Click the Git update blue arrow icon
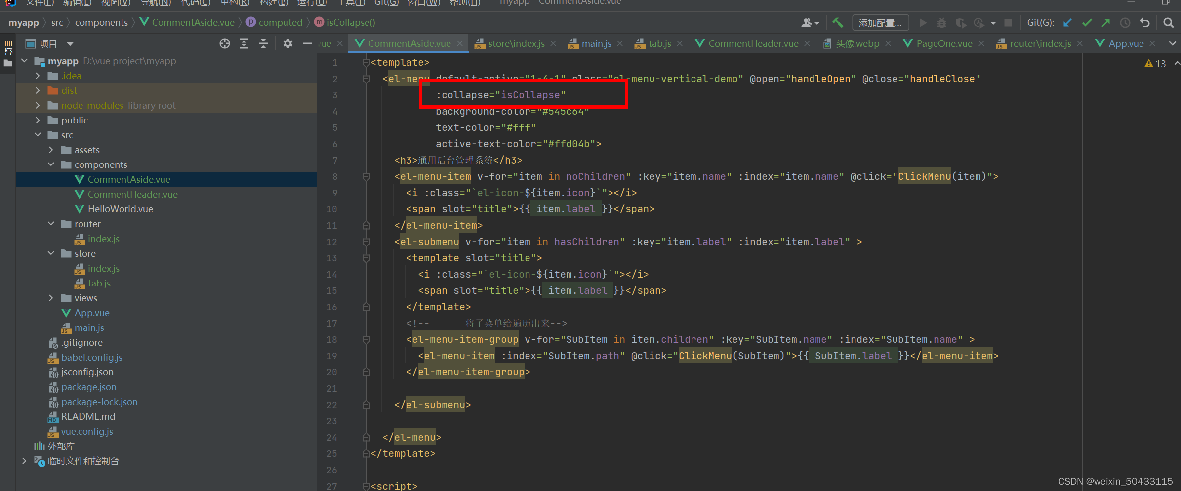 point(1067,22)
